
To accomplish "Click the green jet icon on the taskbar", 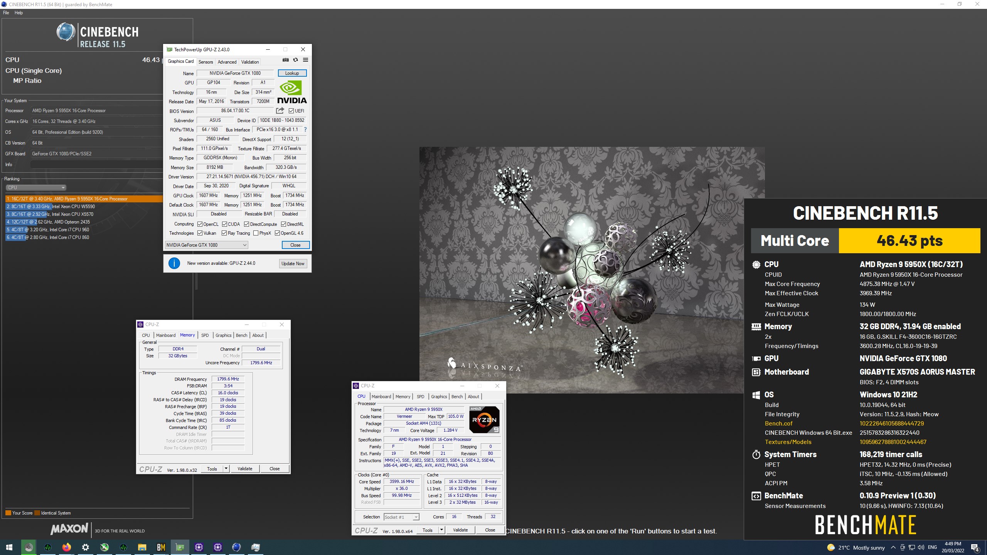I will [x=104, y=547].
